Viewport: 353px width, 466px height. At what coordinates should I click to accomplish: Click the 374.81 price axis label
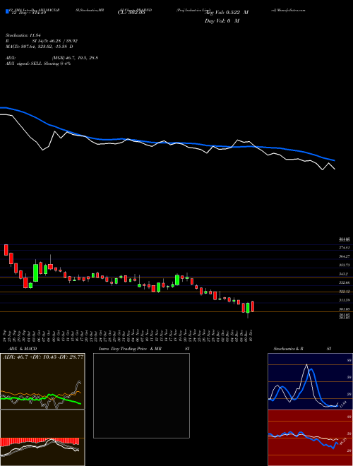tap(345, 247)
